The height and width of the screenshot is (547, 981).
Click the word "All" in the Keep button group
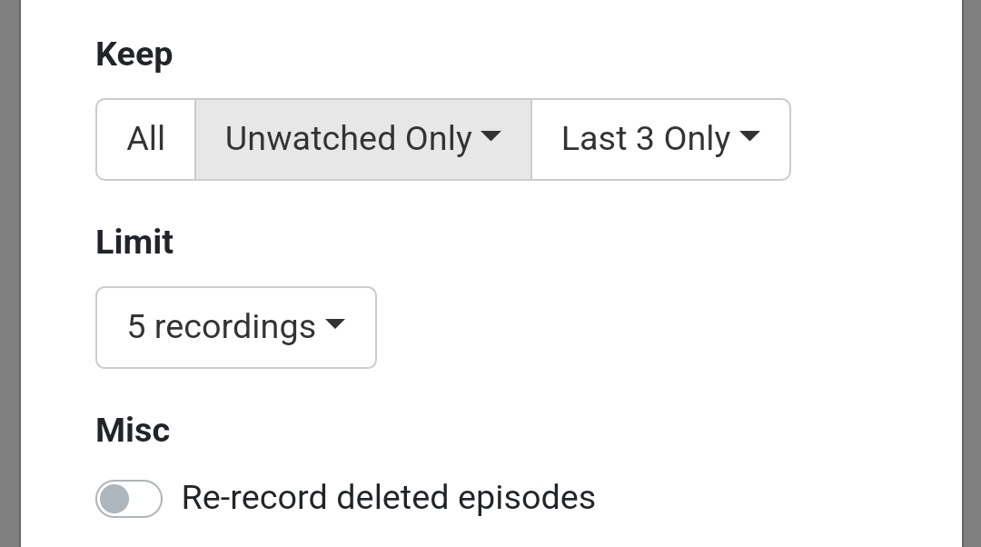pyautogui.click(x=145, y=139)
